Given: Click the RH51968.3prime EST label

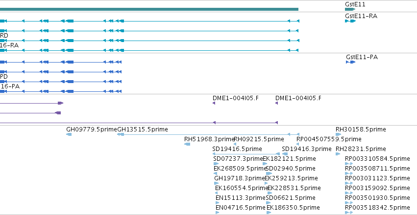Looking at the screenshot, I should [209, 139].
